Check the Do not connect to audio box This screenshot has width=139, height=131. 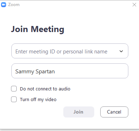(x=14, y=89)
